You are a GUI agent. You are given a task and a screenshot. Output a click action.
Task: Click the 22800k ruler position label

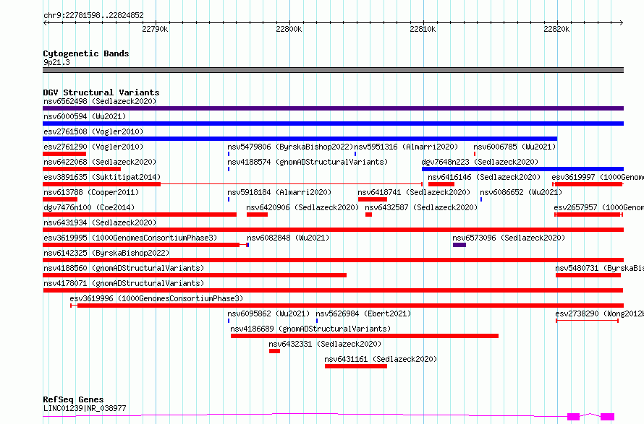tap(289, 29)
